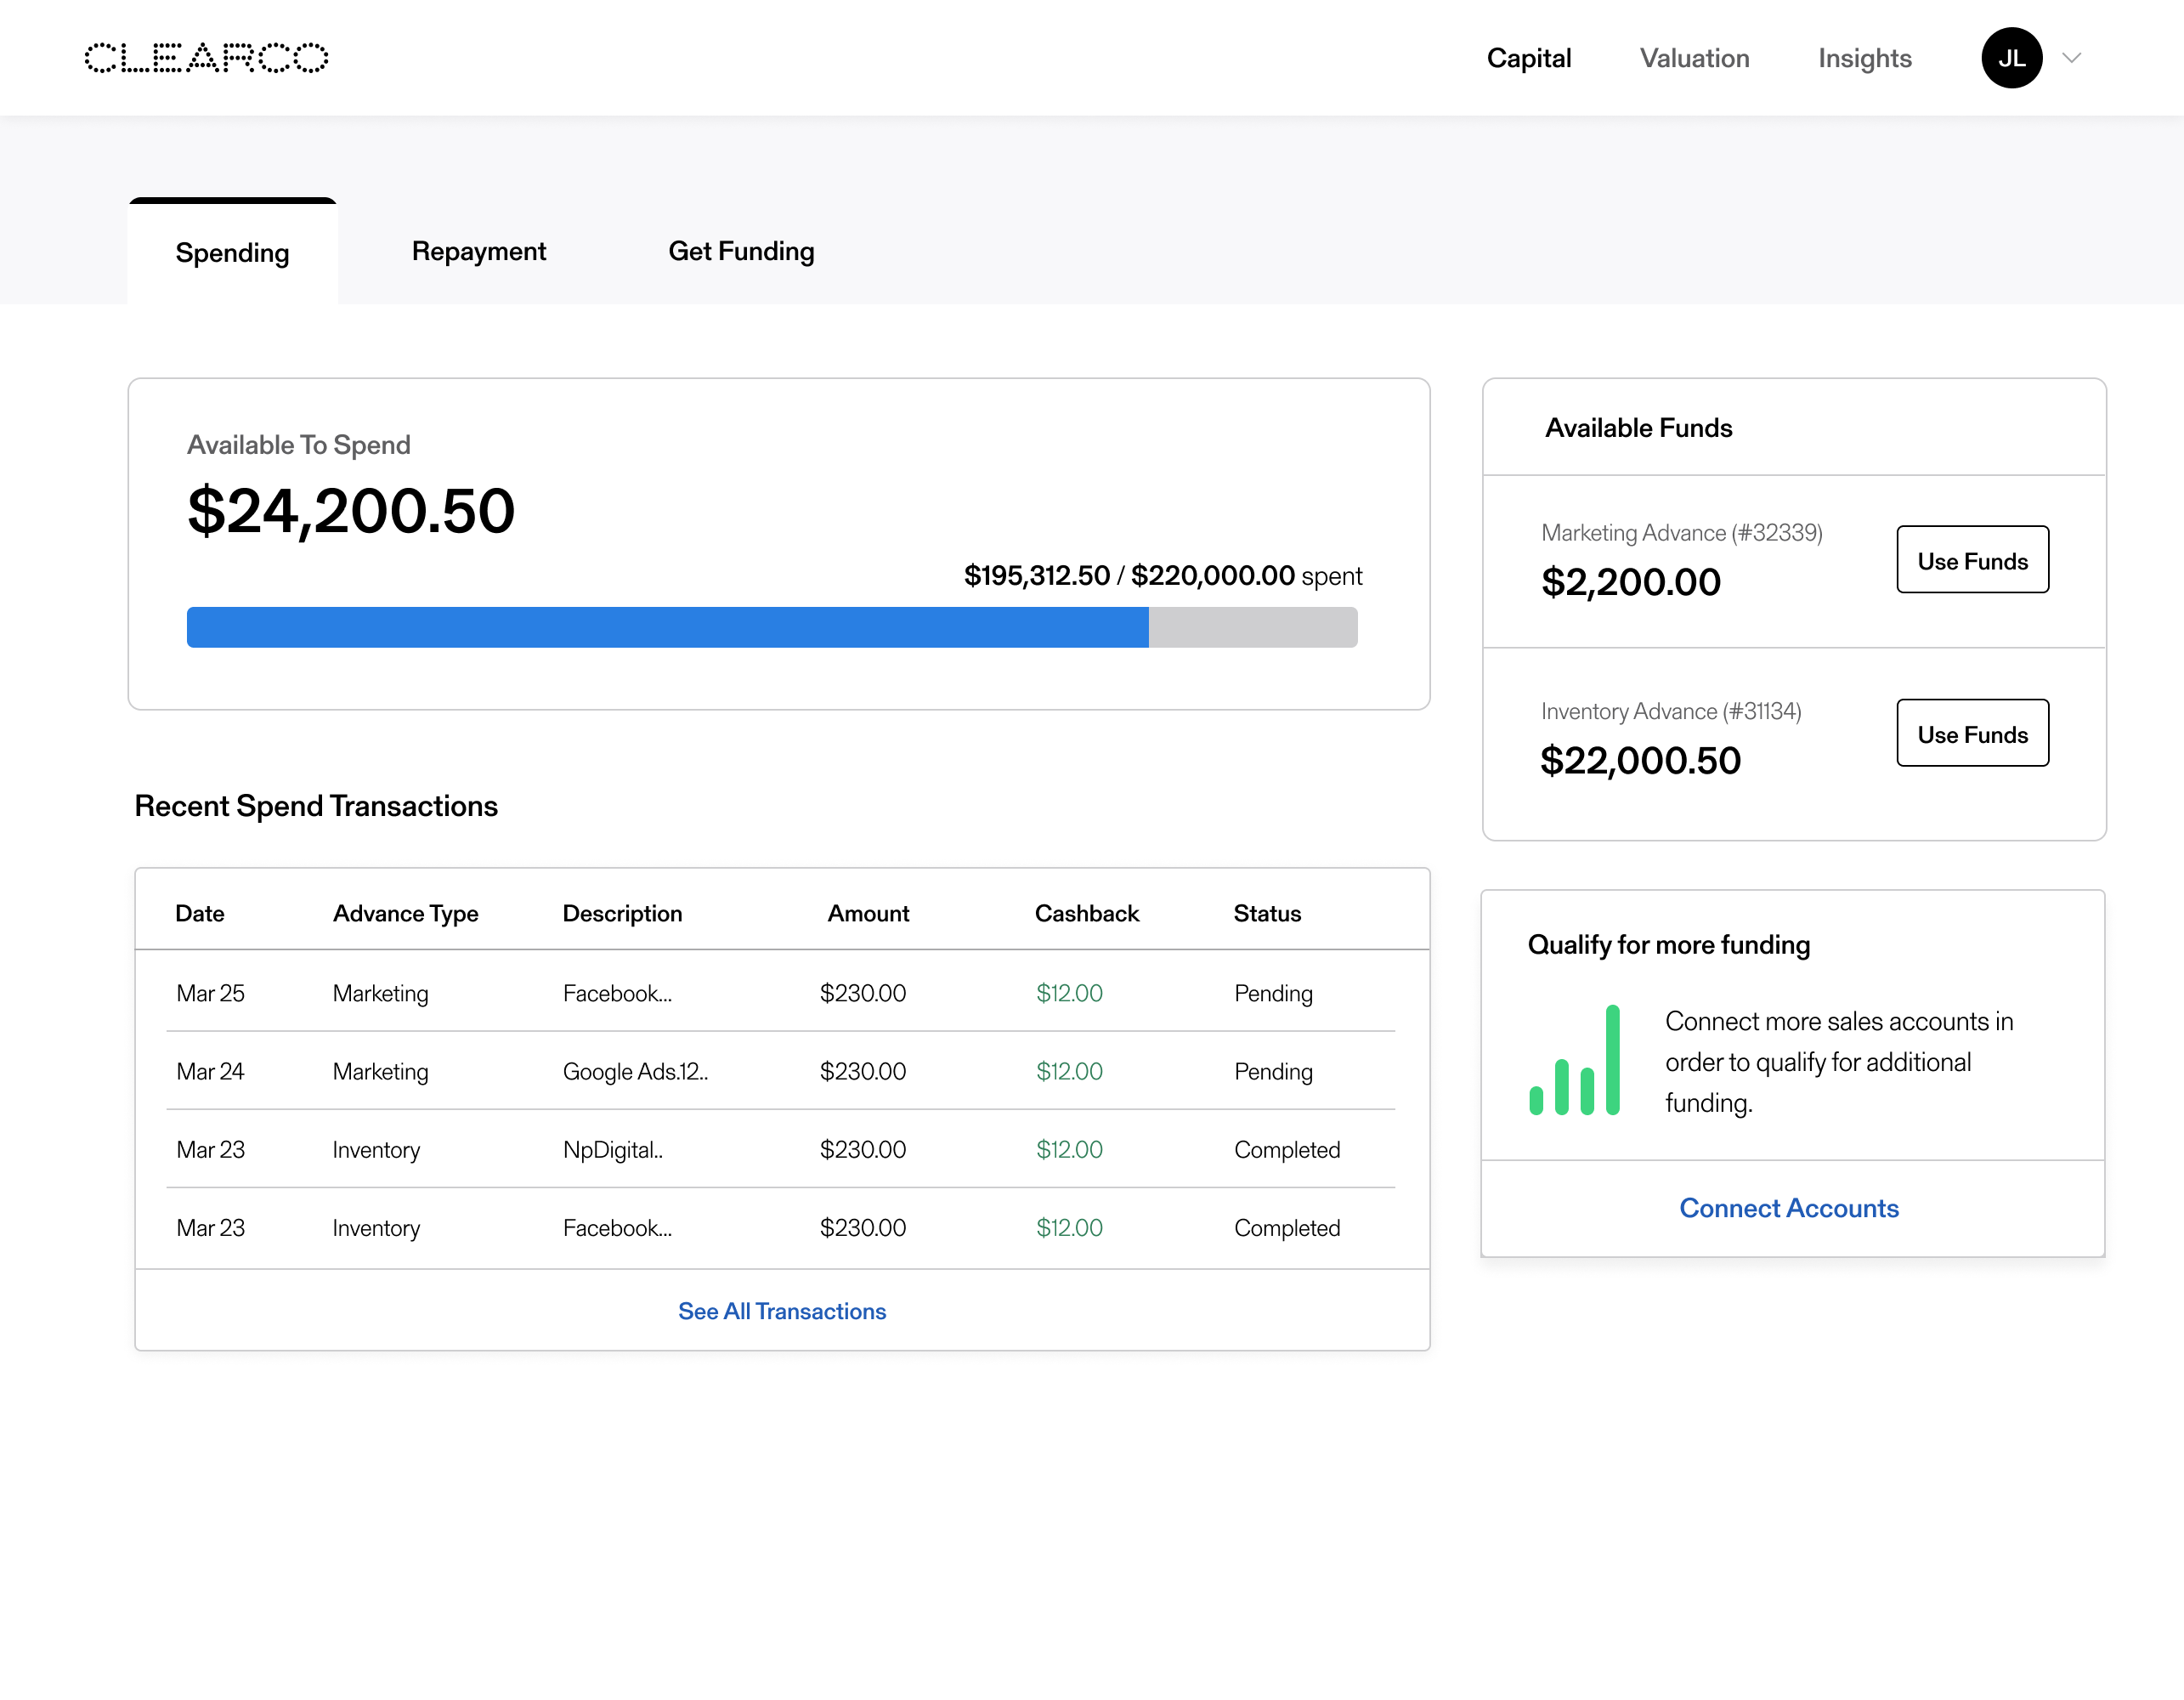Screen dimensions: 2184x1700
Task: Click the Clearco logo
Action: coord(206,58)
